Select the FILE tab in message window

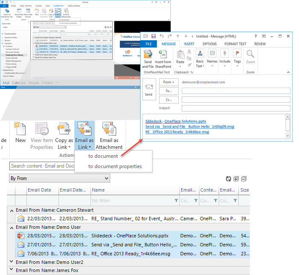[149, 44]
